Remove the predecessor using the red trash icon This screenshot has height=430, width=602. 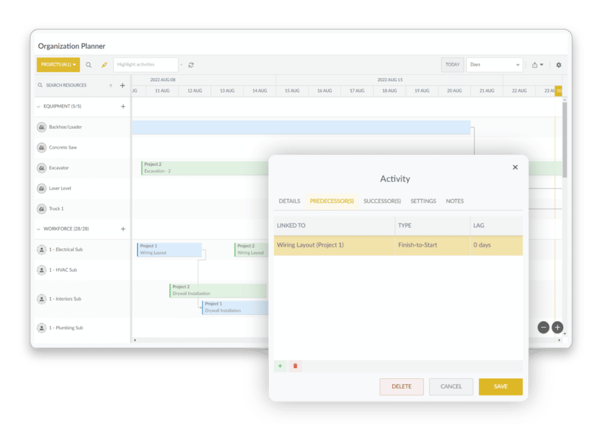[x=295, y=366]
